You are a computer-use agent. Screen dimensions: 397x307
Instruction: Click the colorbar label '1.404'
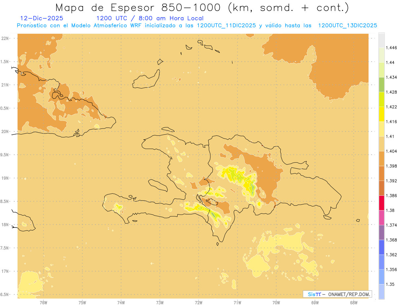(391, 151)
